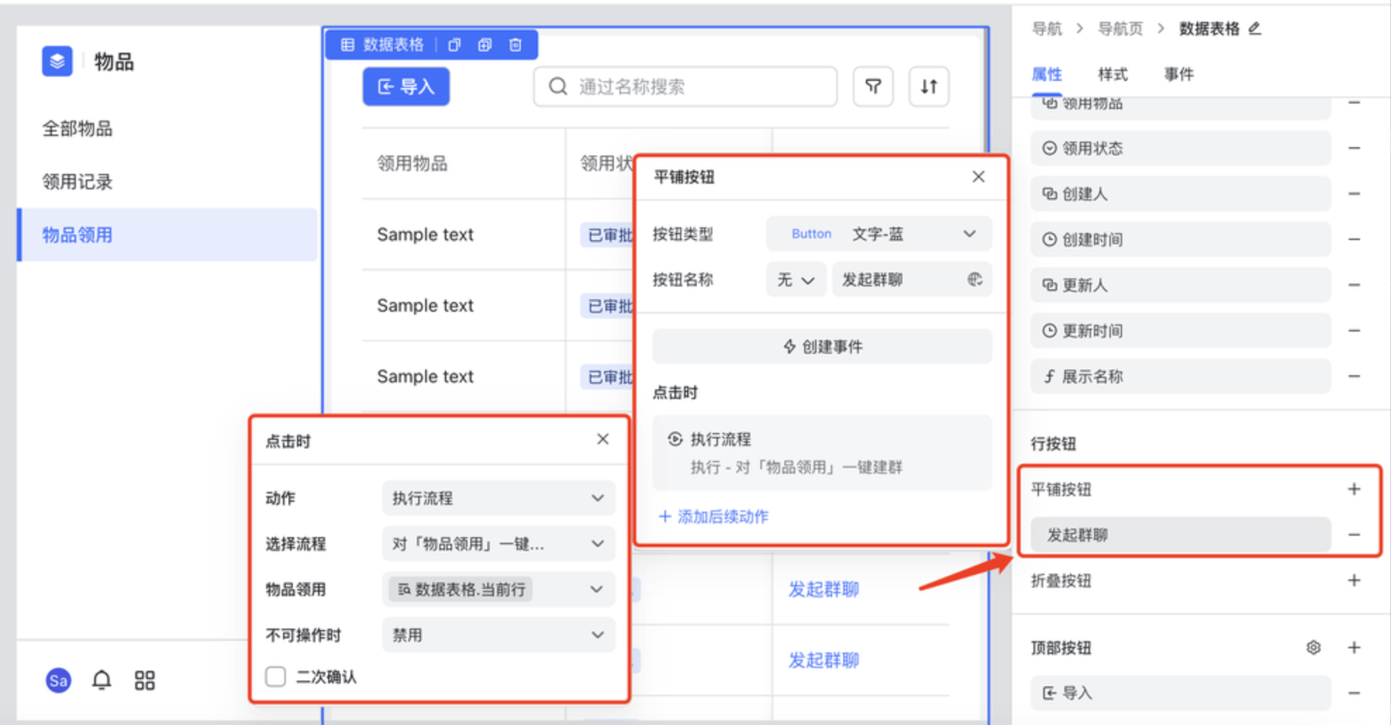Click the blue 导入 button
The image size is (1391, 725).
(x=406, y=87)
